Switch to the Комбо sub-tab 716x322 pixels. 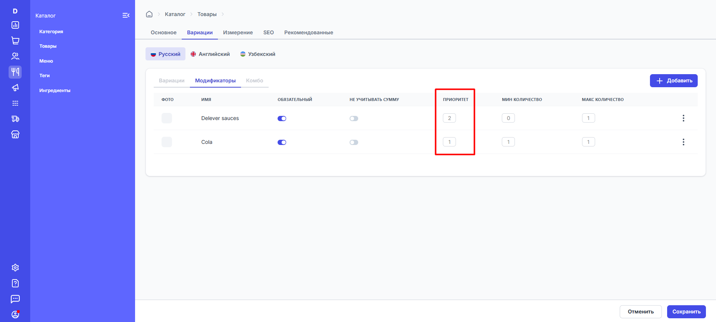[254, 80]
